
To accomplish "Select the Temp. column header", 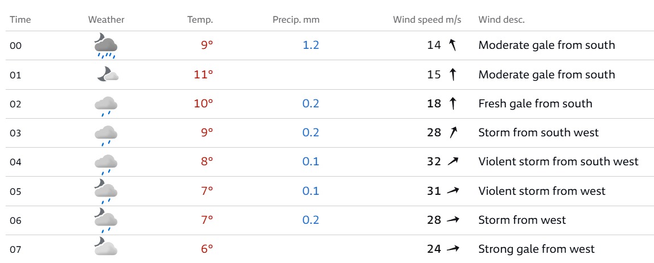I will pos(200,20).
